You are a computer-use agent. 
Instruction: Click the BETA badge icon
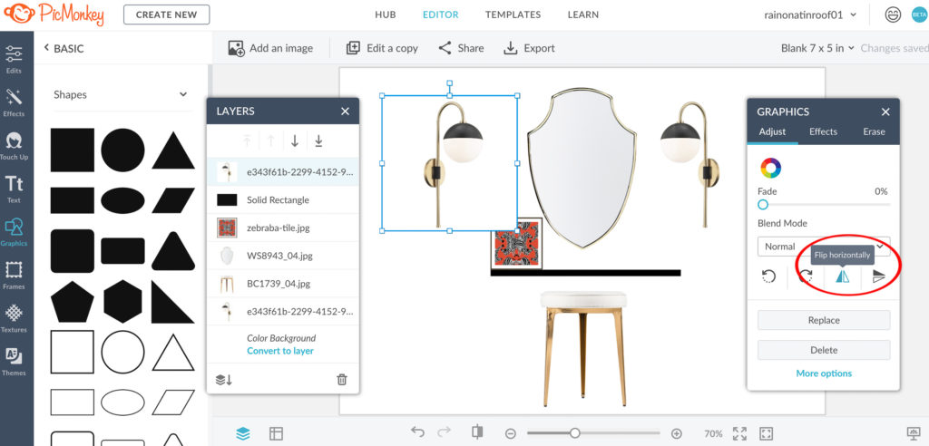click(918, 15)
